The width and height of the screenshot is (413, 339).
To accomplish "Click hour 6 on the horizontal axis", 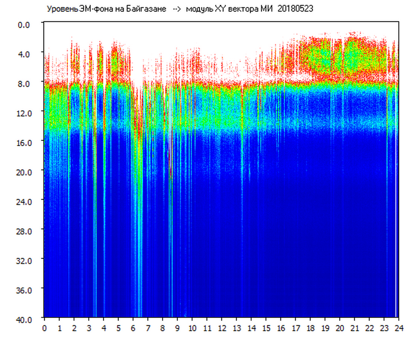I will tap(133, 328).
